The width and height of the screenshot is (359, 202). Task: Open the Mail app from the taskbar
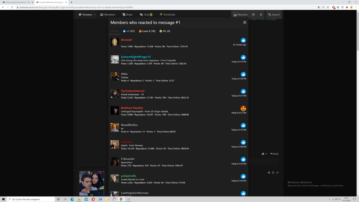[x=86, y=199]
